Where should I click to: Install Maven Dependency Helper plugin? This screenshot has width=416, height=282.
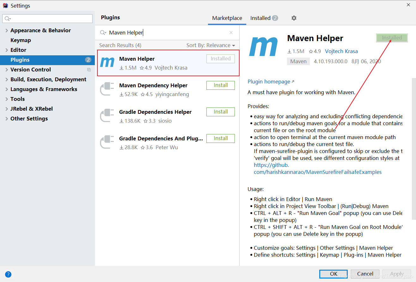point(221,85)
